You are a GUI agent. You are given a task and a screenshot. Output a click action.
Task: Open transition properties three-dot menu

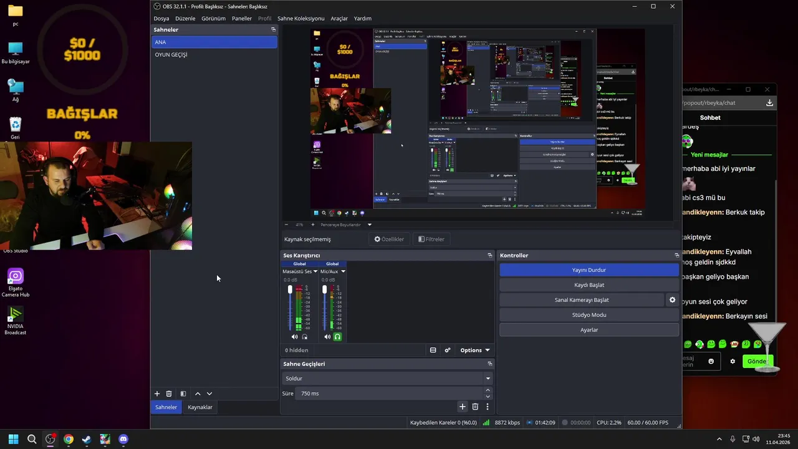pos(488,407)
